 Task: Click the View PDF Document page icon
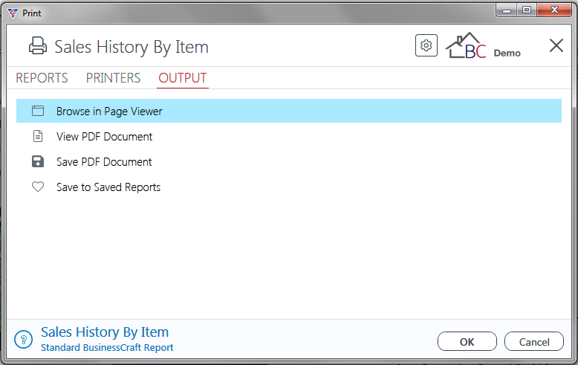tap(38, 136)
